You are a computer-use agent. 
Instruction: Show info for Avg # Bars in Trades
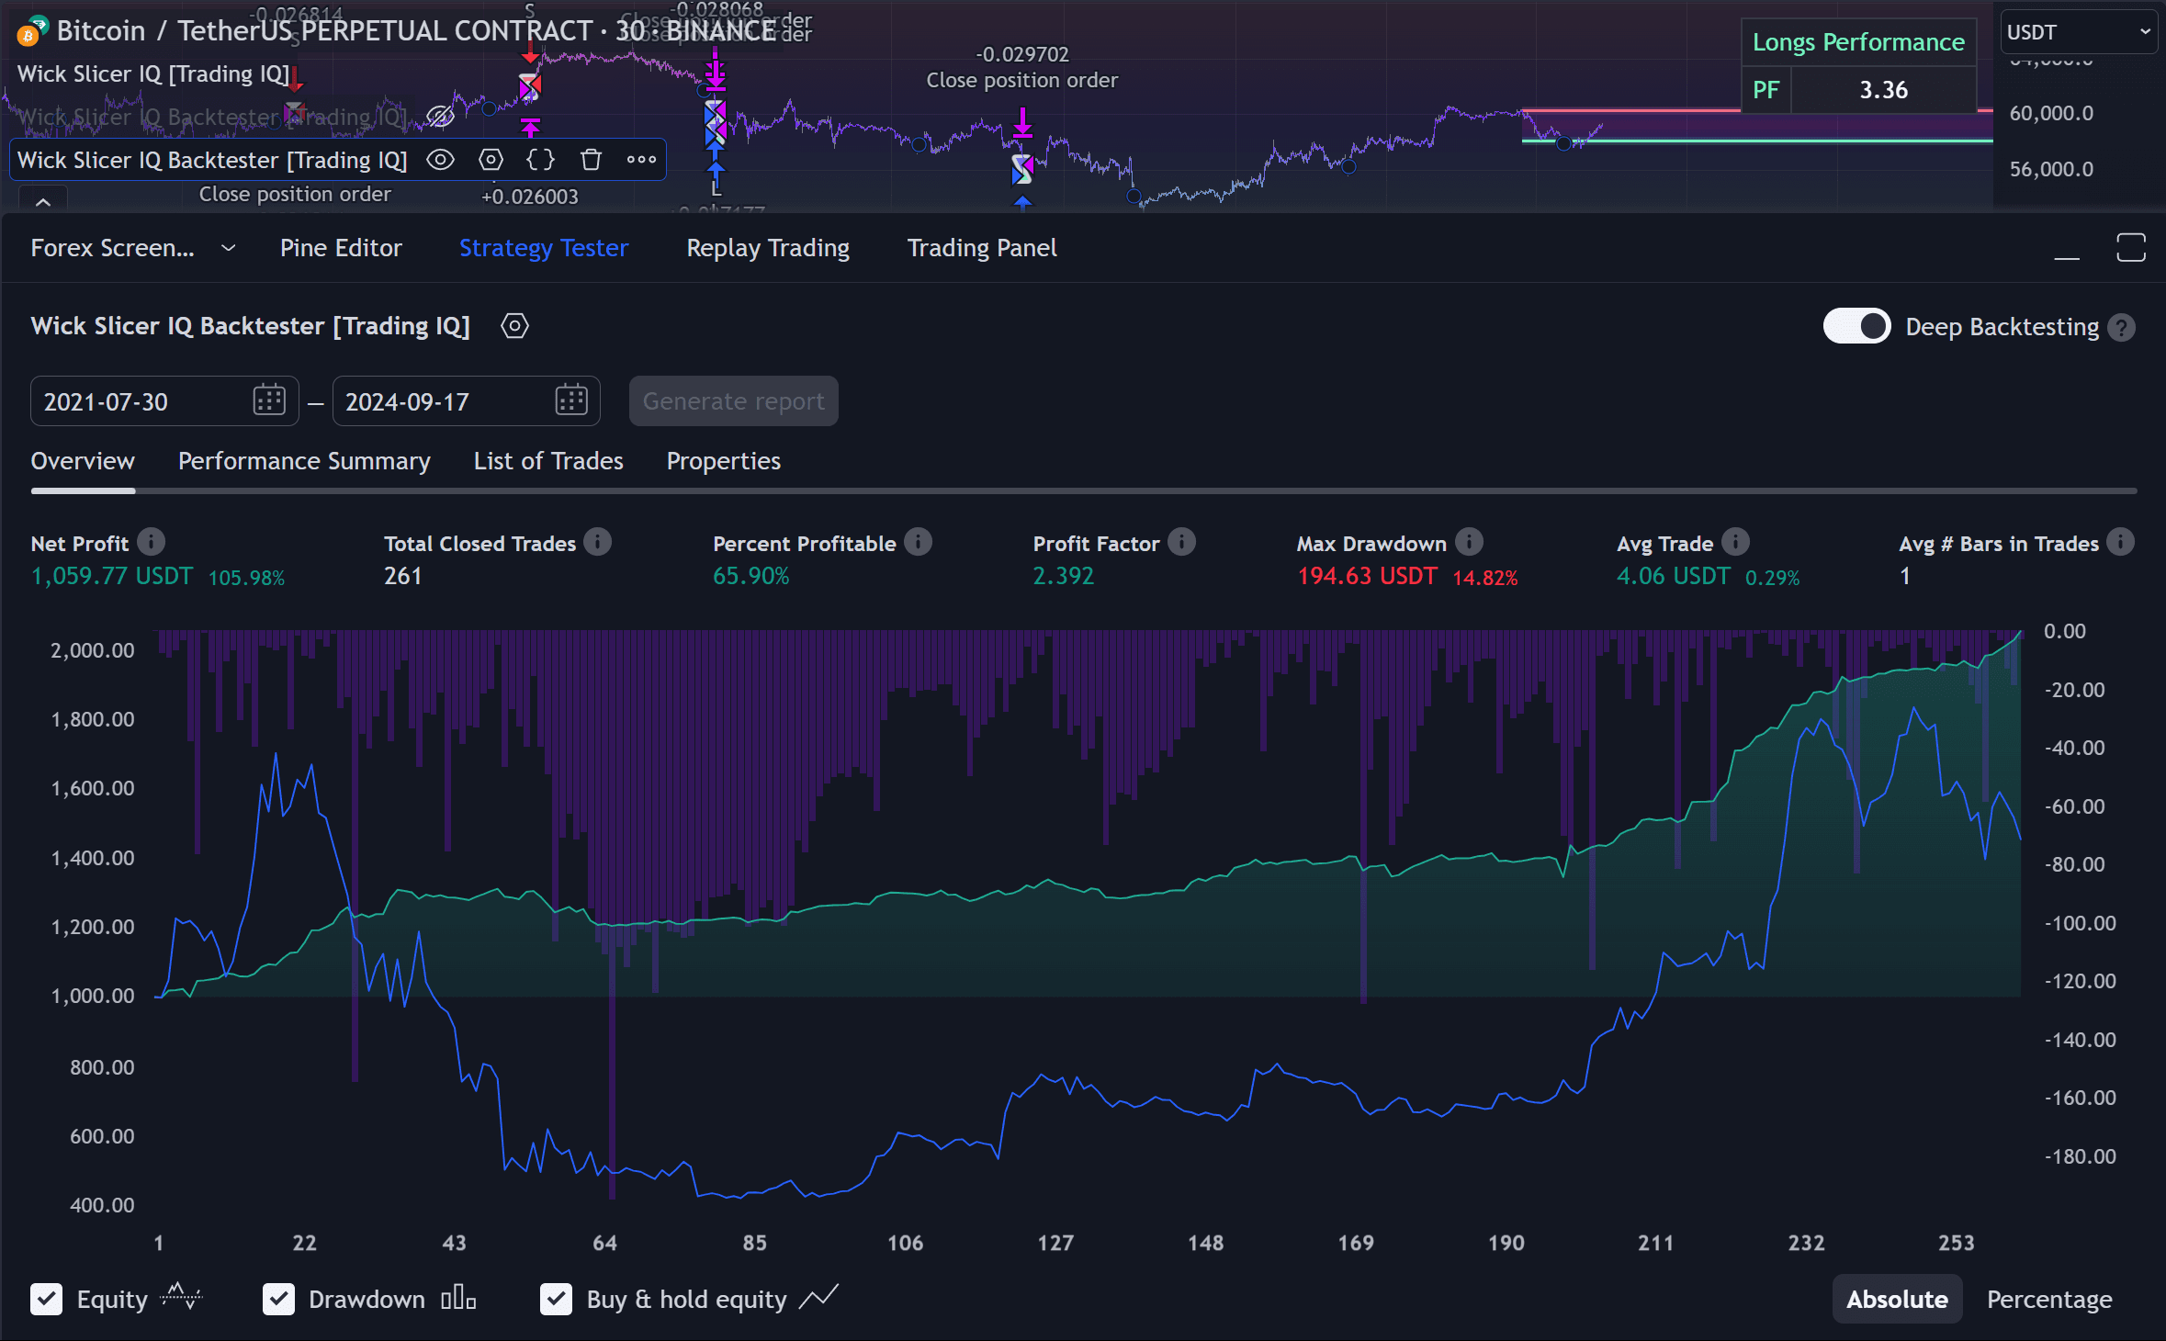2120,543
